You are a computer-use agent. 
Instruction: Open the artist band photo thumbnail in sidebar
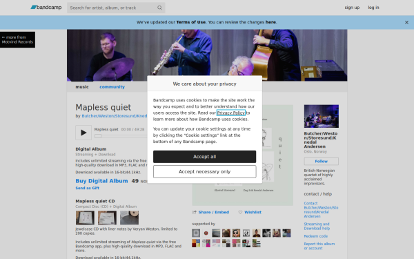(322, 116)
